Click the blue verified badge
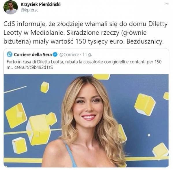 (x=55, y=54)
